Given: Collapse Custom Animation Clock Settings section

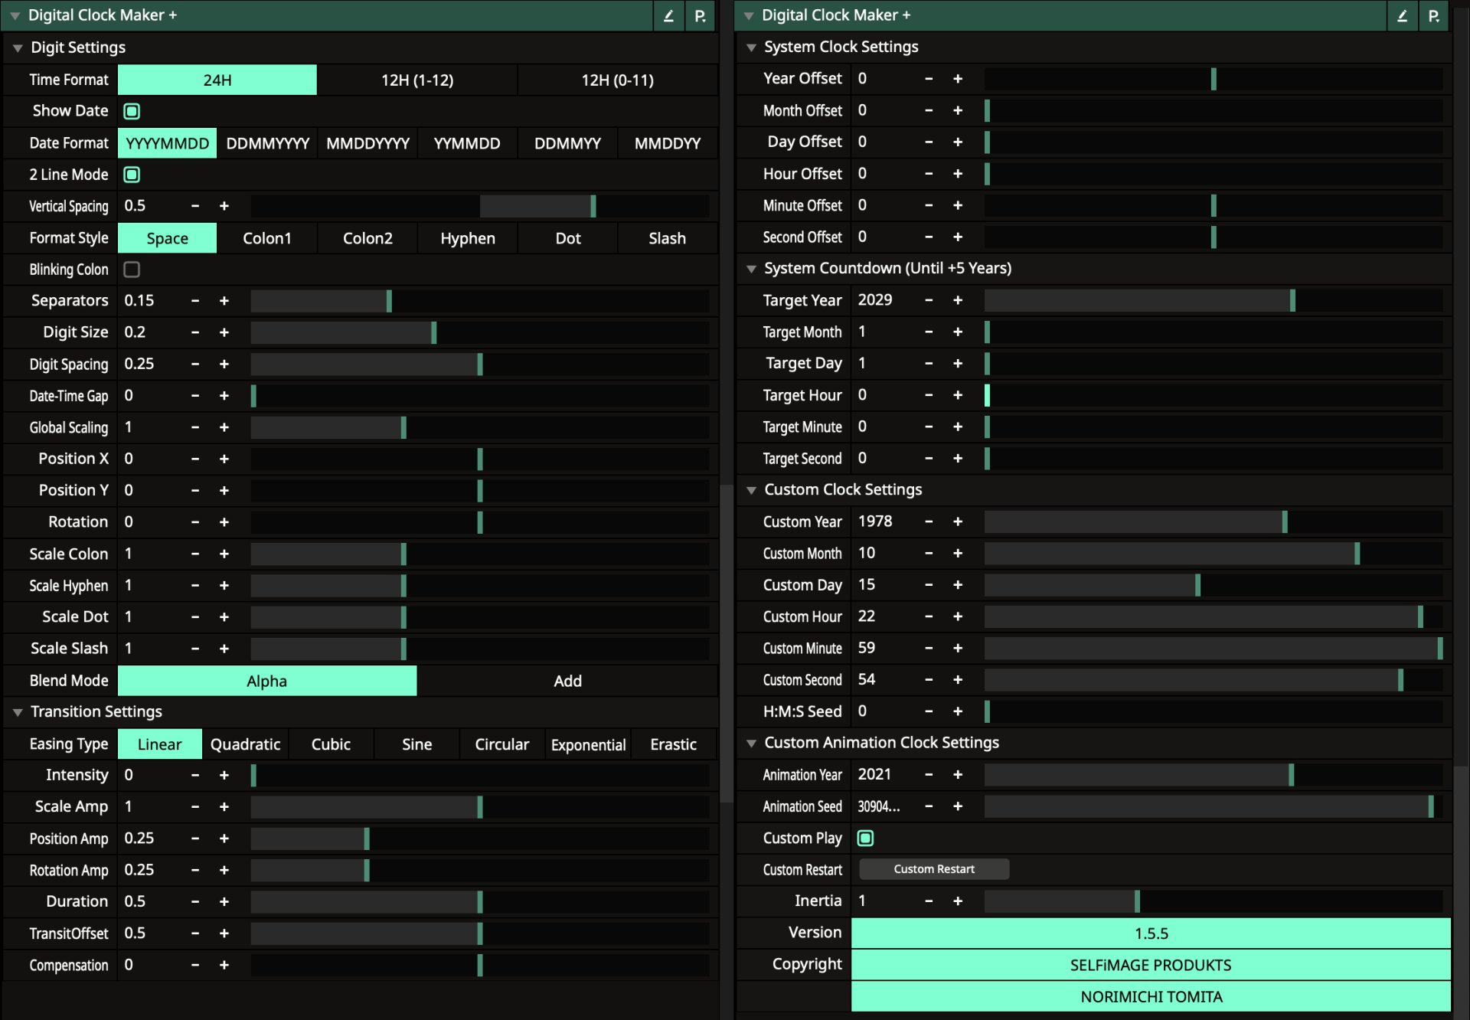Looking at the screenshot, I should tap(751, 743).
